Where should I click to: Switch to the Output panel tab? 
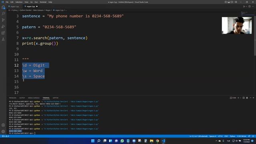coord(22,98)
